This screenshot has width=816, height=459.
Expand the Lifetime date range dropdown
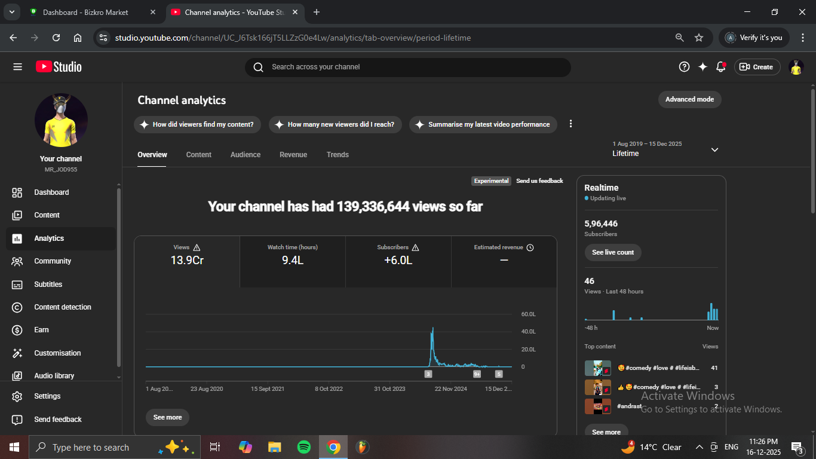[714, 149]
